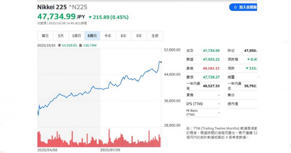Image resolution: width=291 pixels, height=153 pixels.
Task: Click the 漲跌幅 down-arrow indicator
Action: 248,59
